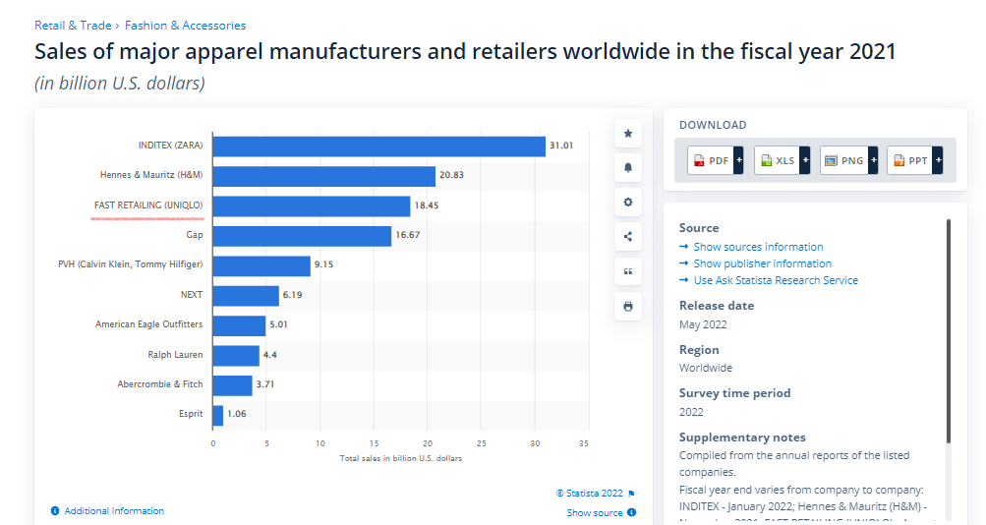Open Retail & Trade breadcrumb
The width and height of the screenshot is (986, 525).
(73, 26)
